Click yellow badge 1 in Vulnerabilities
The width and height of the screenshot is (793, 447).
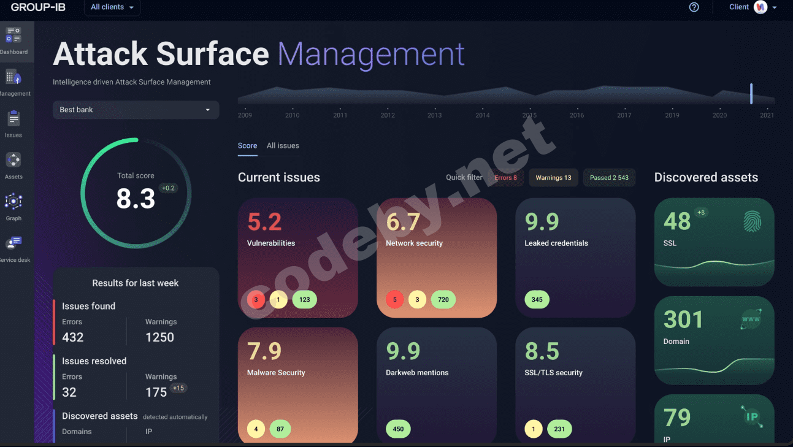tap(278, 300)
